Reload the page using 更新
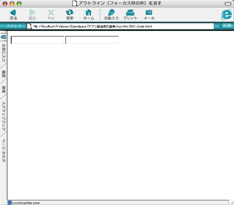This screenshot has width=234, height=205. [70, 14]
